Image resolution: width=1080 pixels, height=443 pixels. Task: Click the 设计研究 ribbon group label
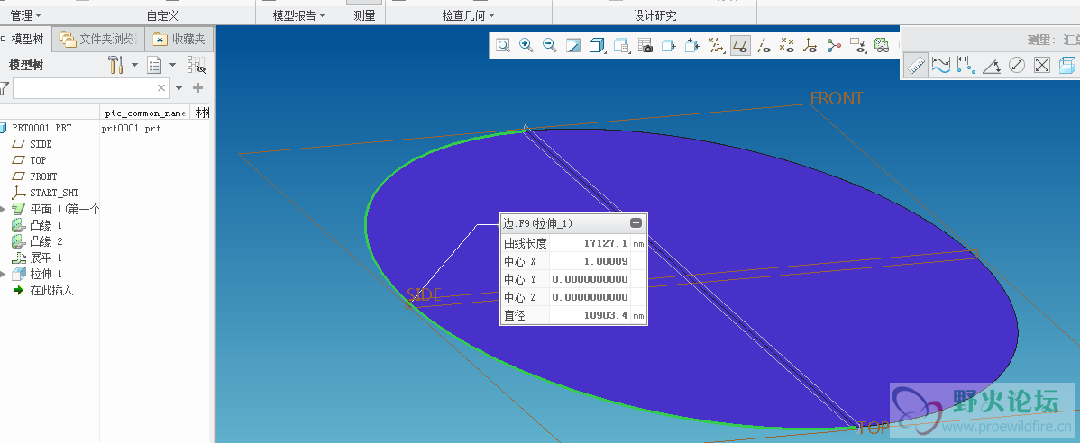(x=654, y=15)
